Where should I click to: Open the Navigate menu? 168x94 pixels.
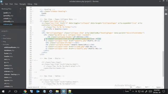(23, 4)
